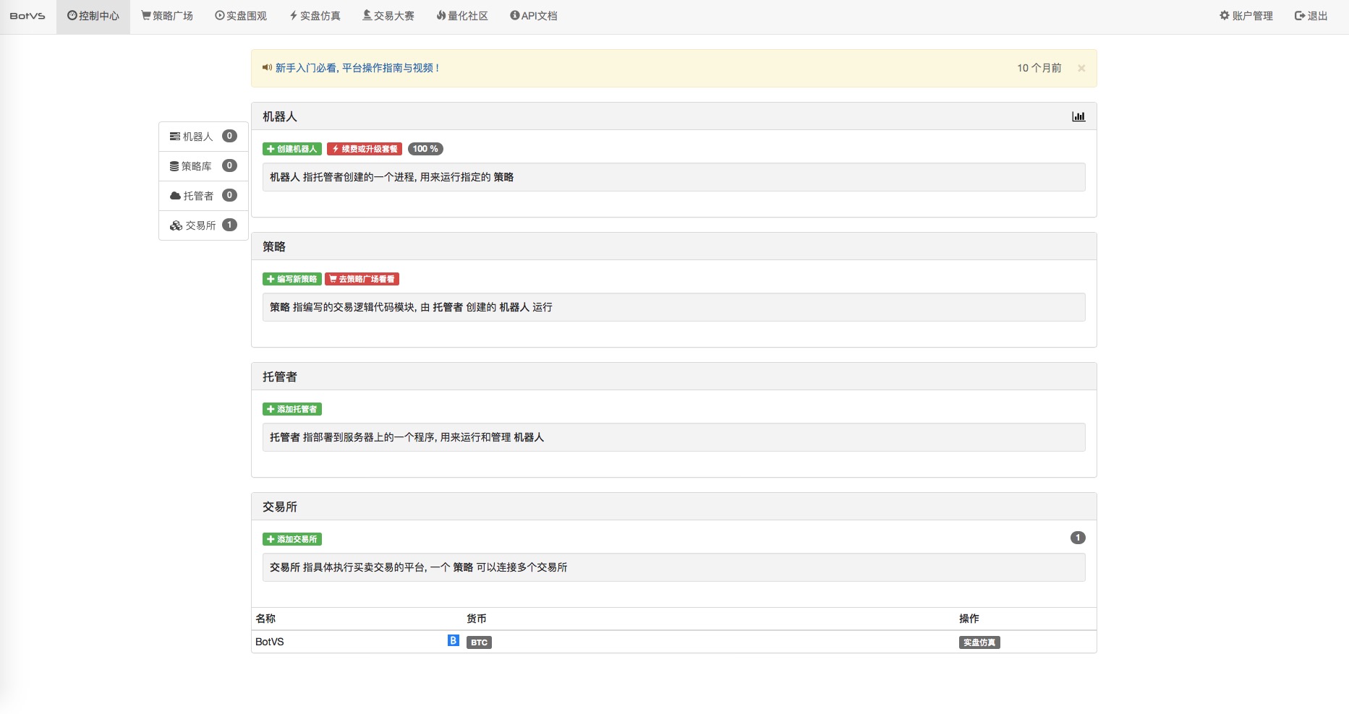The height and width of the screenshot is (714, 1349).
Task: Click the 托管者 panel heading
Action: [x=280, y=377]
